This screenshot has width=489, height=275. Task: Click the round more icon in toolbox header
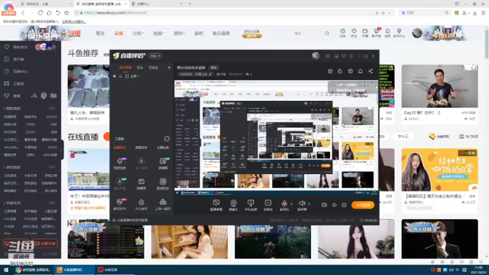[x=167, y=139]
